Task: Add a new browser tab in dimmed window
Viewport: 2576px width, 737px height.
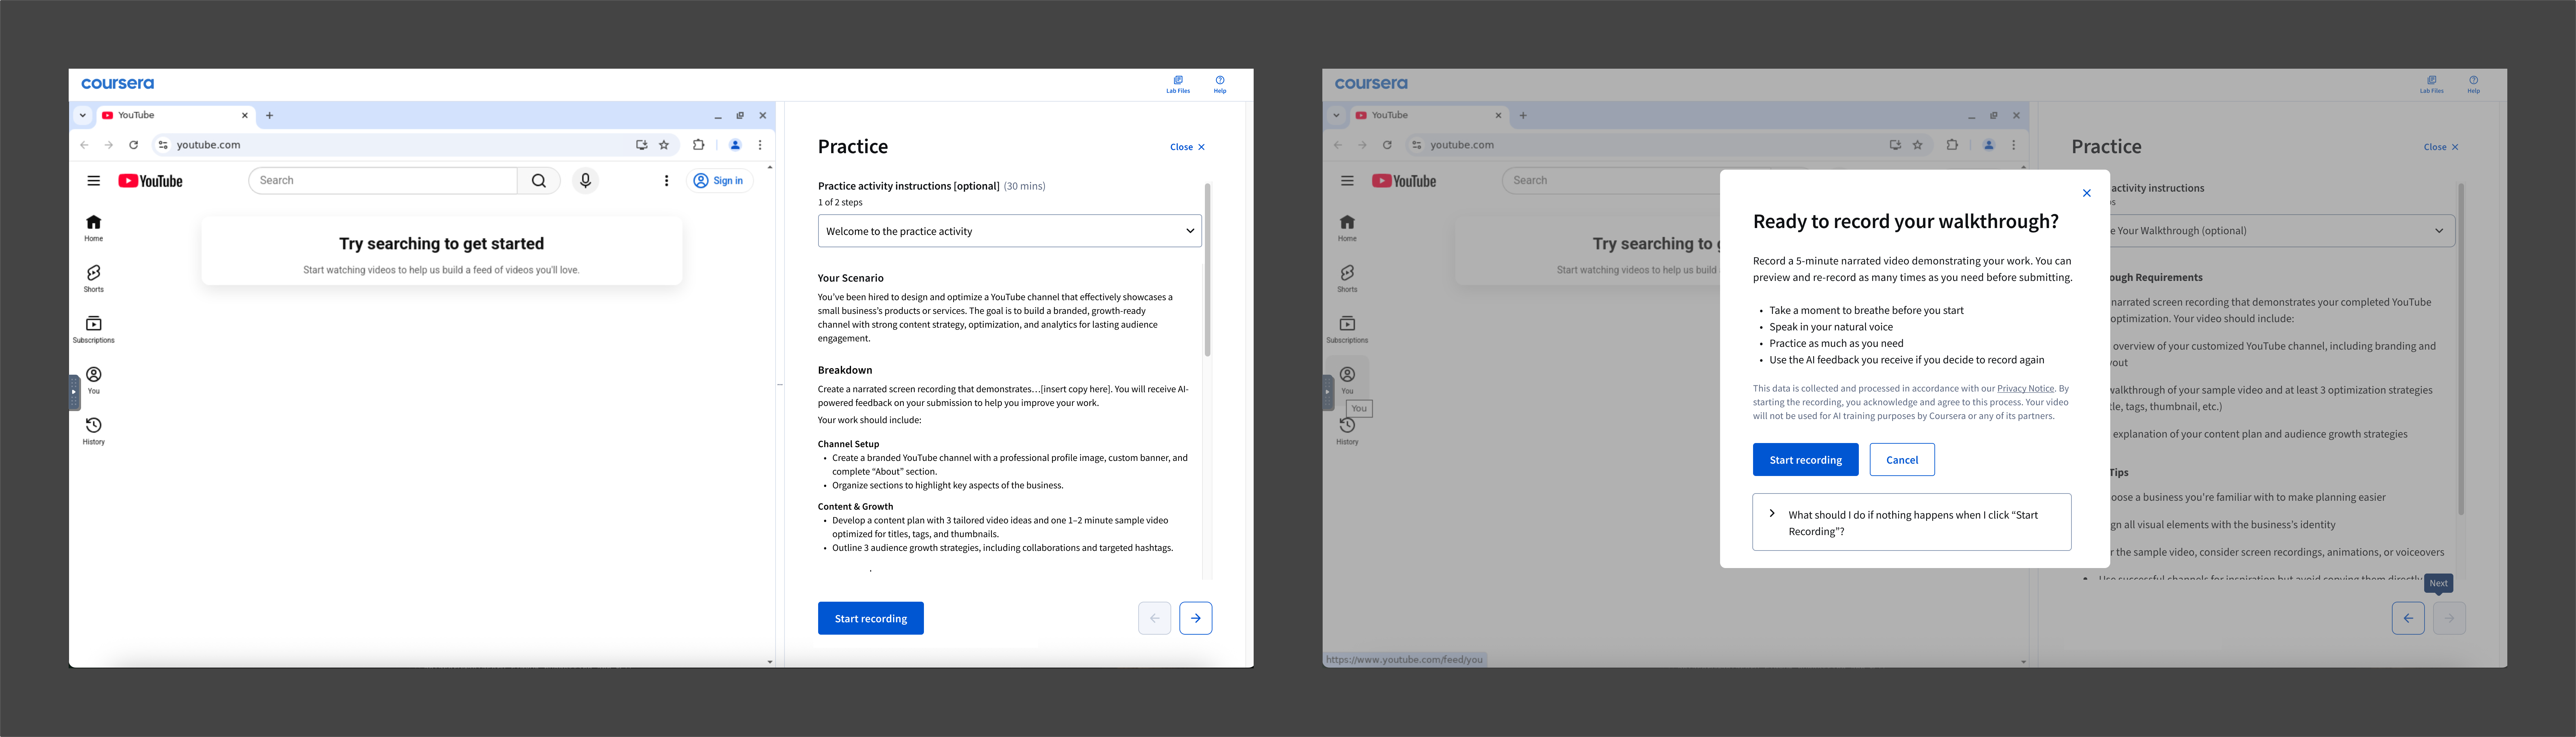Action: tap(1523, 115)
